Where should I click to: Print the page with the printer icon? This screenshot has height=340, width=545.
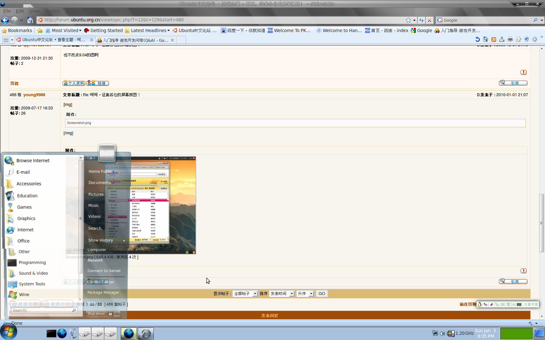(510, 40)
